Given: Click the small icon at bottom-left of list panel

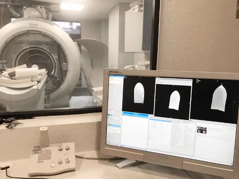Looking at the screenshot, I should 123,146.
